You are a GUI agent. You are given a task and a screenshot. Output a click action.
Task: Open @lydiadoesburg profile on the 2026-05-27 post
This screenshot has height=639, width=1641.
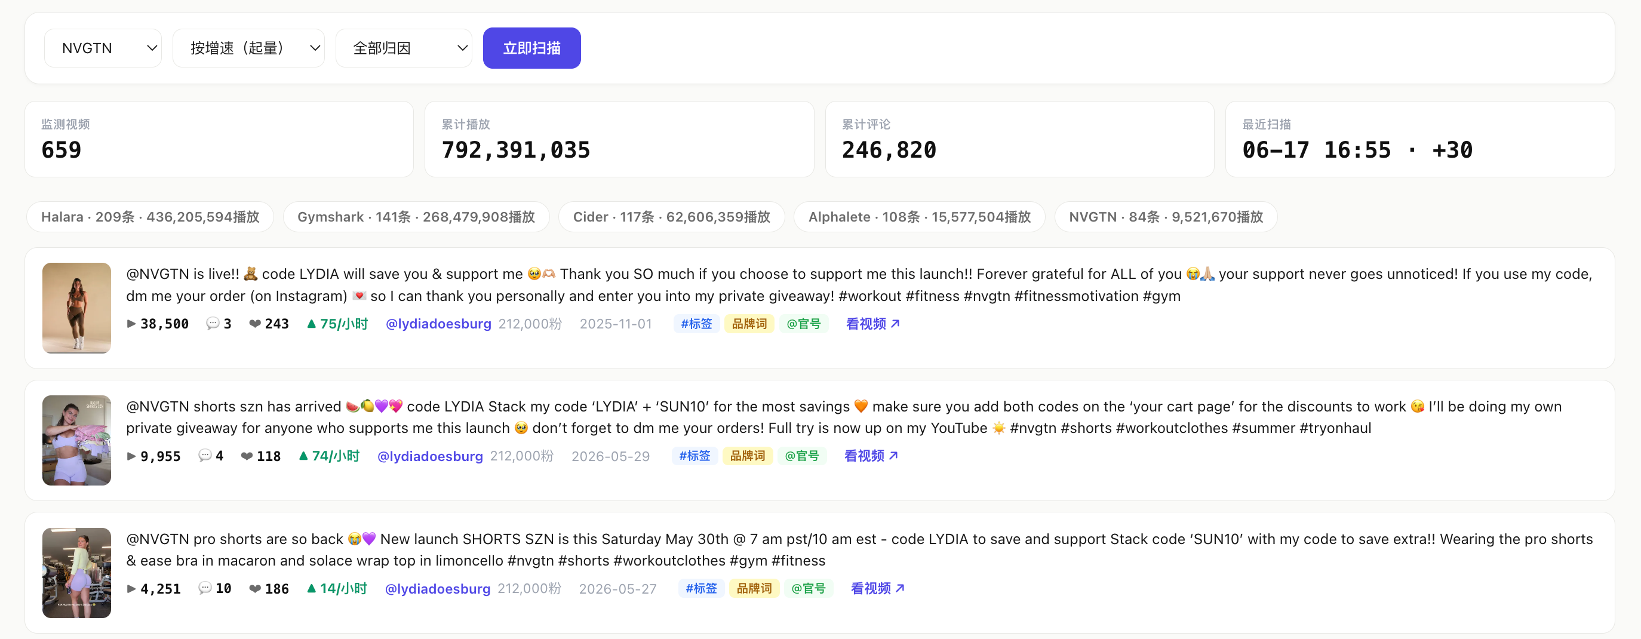438,589
